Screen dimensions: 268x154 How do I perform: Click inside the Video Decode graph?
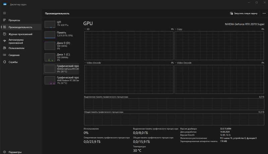tap(219, 79)
